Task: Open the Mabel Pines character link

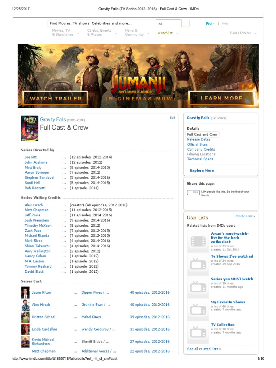Action: [91, 317]
